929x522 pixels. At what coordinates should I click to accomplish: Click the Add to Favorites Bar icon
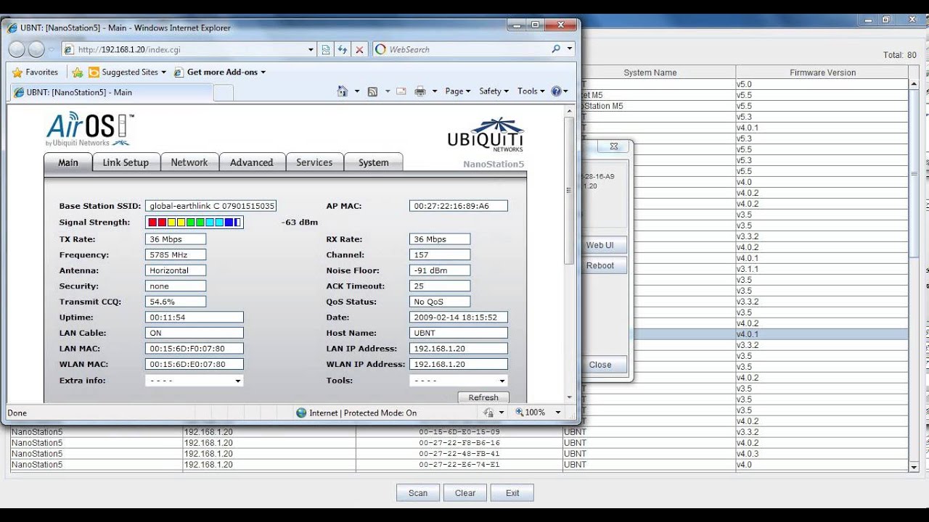[x=78, y=72]
